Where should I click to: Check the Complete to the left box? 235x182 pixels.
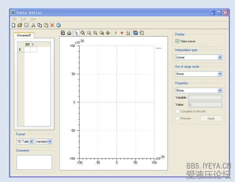tap(177, 111)
